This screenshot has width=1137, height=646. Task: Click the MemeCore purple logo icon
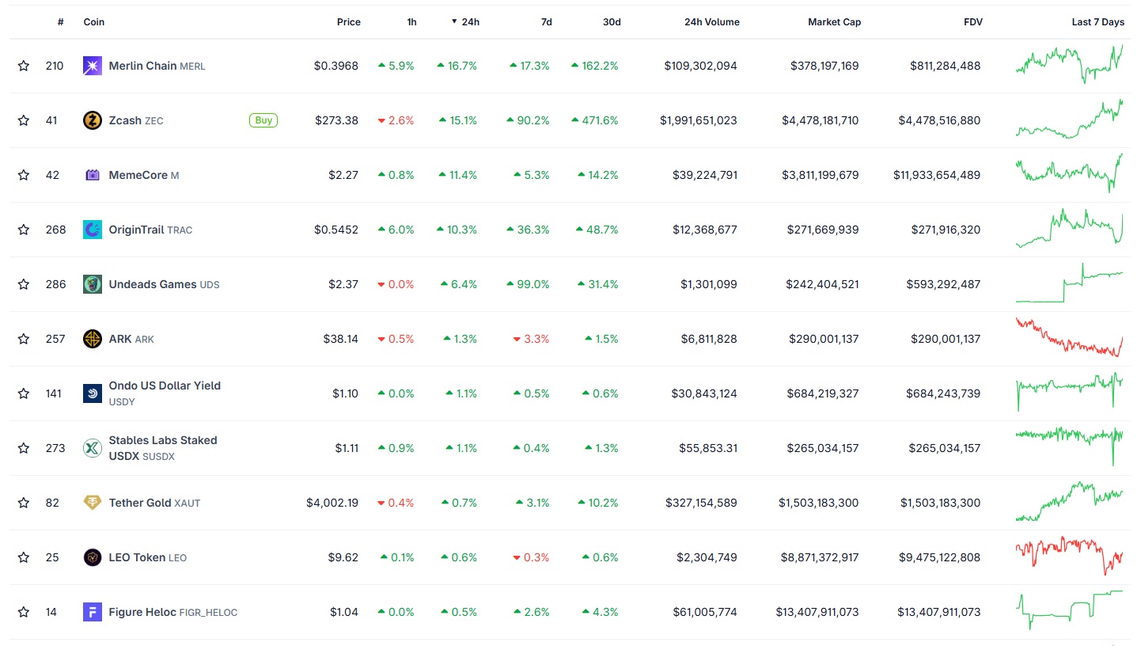pyautogui.click(x=93, y=175)
